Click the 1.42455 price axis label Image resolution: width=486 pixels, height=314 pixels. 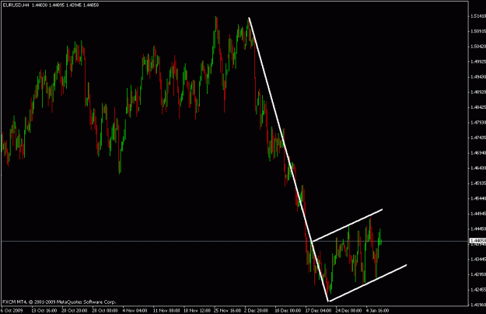tap(478, 290)
